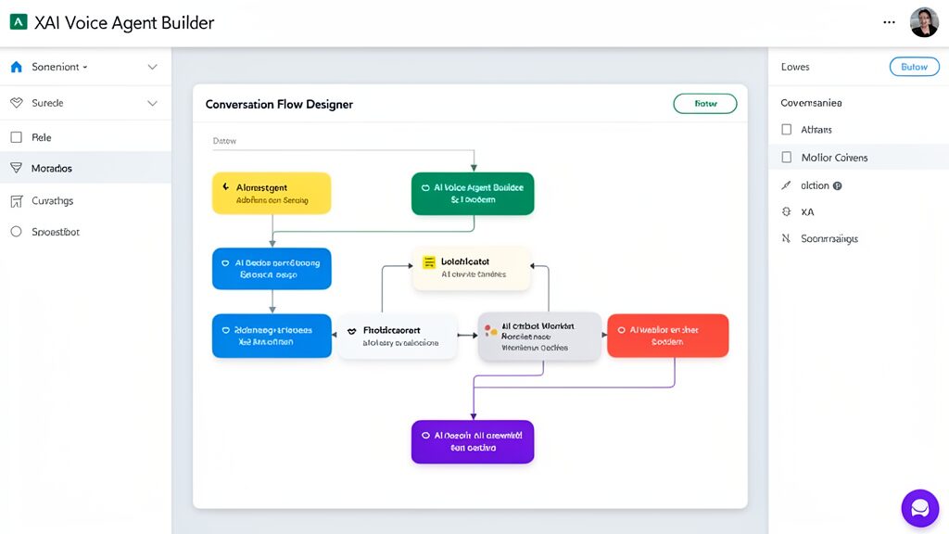Image resolution: width=949 pixels, height=534 pixels.
Task: Click the home icon beside Sonenionт
Action: (17, 67)
